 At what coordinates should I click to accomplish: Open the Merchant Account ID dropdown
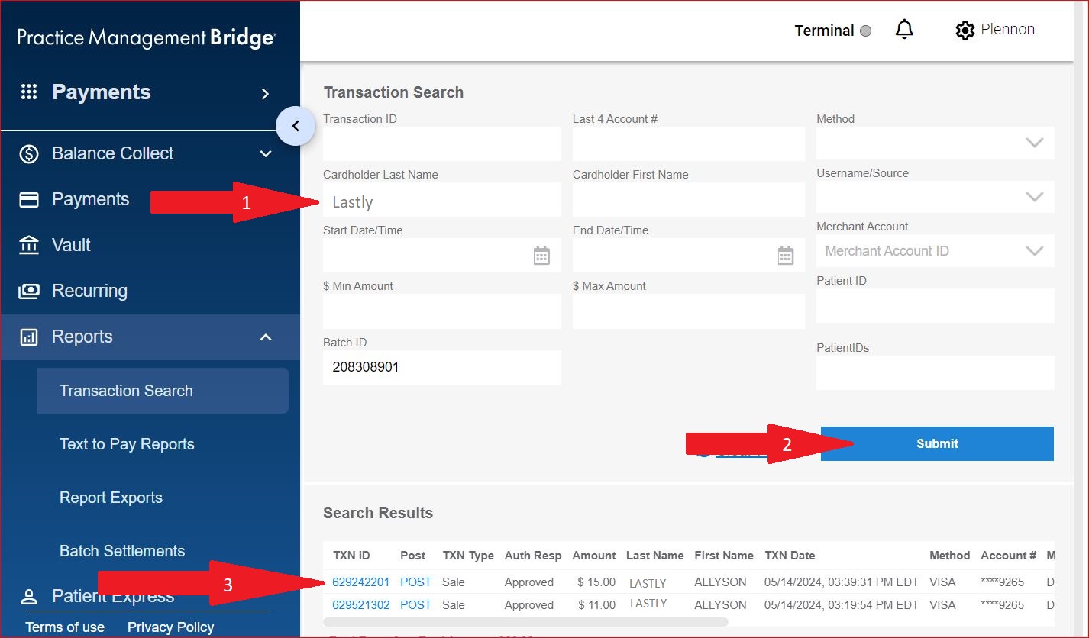click(936, 251)
